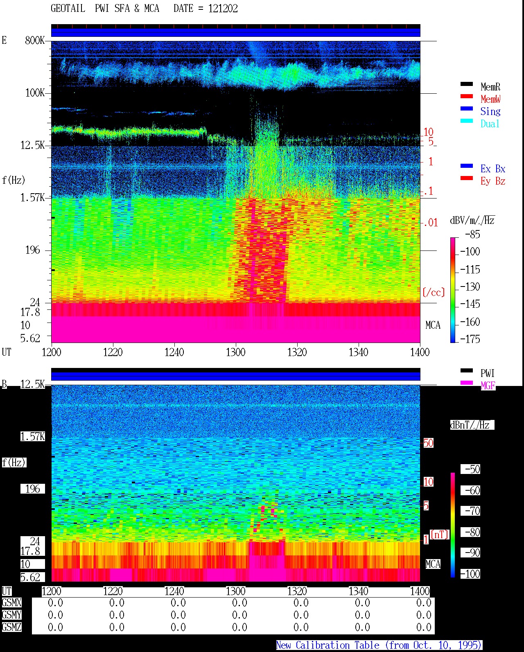This screenshot has width=524, height=652.
Task: Click the MCA label beside B panel
Action: (x=433, y=564)
